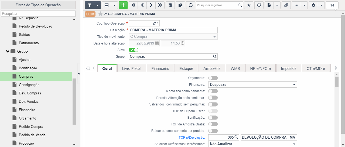Click the sidebar Pesquisar search box
Viewport: 345px width, 147px height.
tap(38, 13)
